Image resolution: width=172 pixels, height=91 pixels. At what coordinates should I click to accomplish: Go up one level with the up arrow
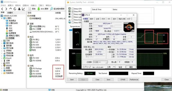(10, 9)
